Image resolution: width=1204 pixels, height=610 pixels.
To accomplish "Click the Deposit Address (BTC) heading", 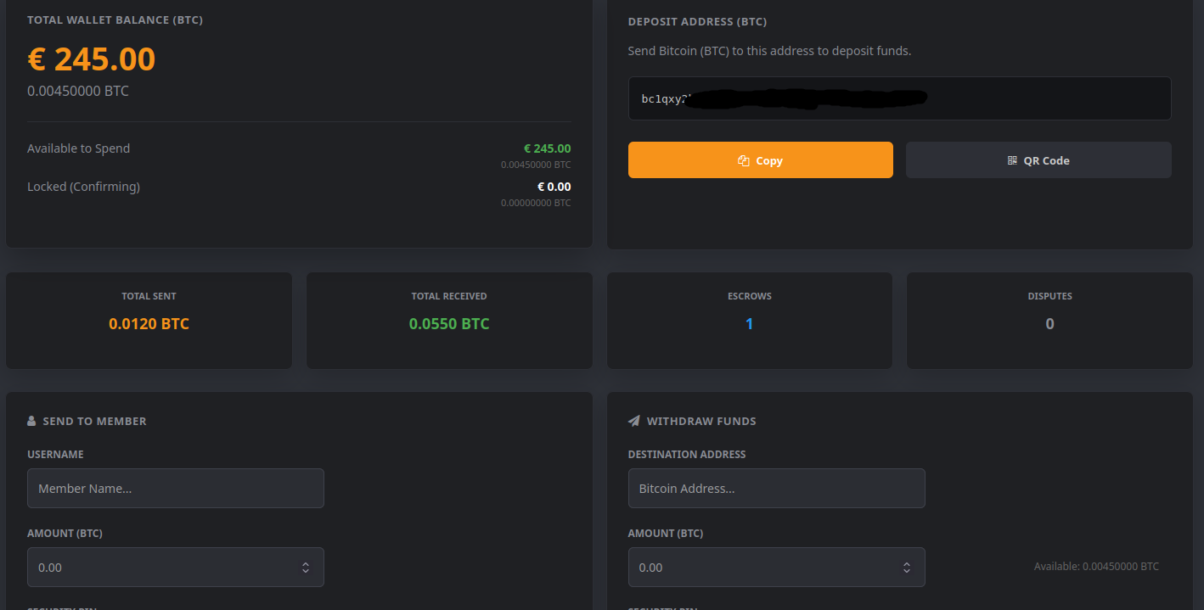I will [697, 21].
